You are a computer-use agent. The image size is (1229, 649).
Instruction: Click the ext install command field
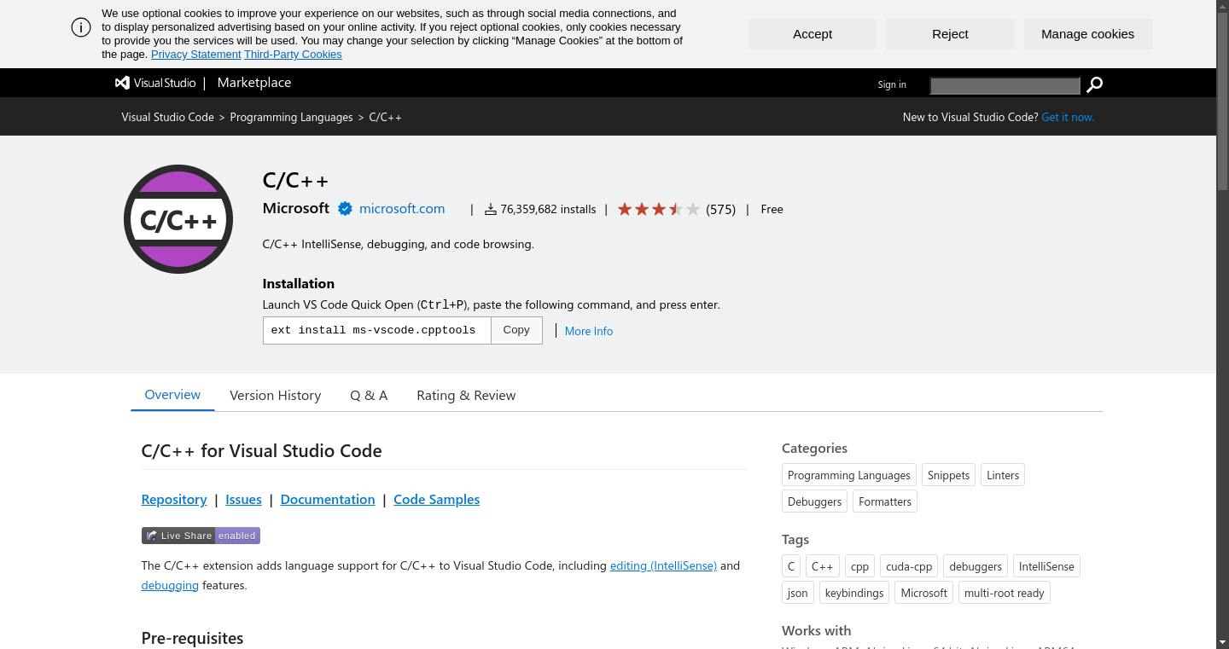point(376,330)
